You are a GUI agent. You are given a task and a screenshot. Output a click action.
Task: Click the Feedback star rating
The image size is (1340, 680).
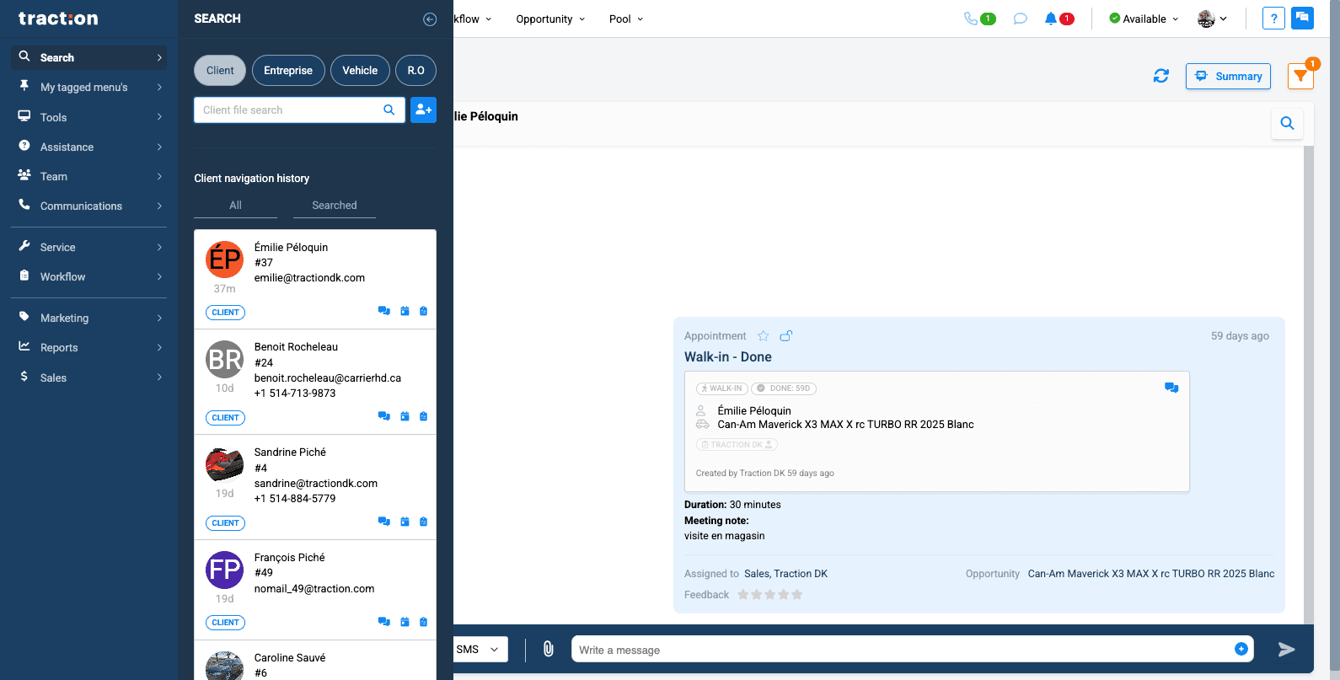pyautogui.click(x=769, y=595)
